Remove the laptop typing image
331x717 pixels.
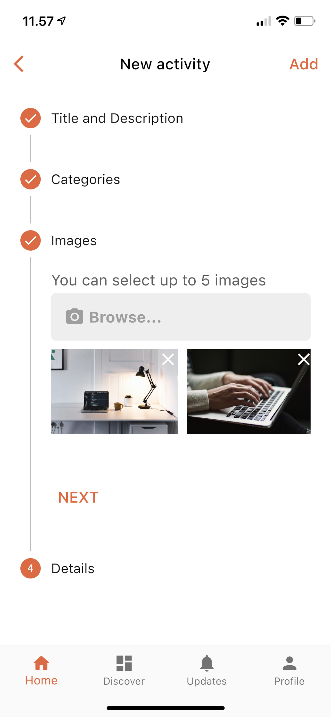[x=303, y=359]
